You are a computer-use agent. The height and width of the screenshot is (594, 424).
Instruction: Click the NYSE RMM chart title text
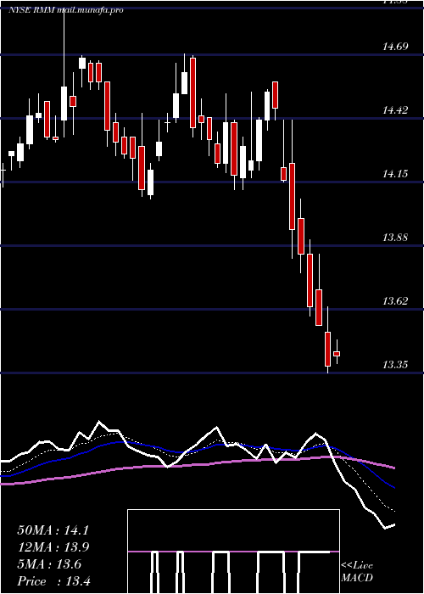tap(66, 10)
